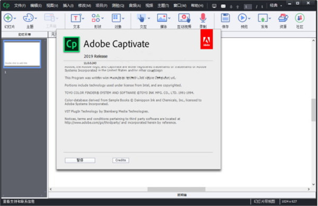Screen dimensions: 318x206
Task: Open the 社区 community icon
Action: point(300,18)
